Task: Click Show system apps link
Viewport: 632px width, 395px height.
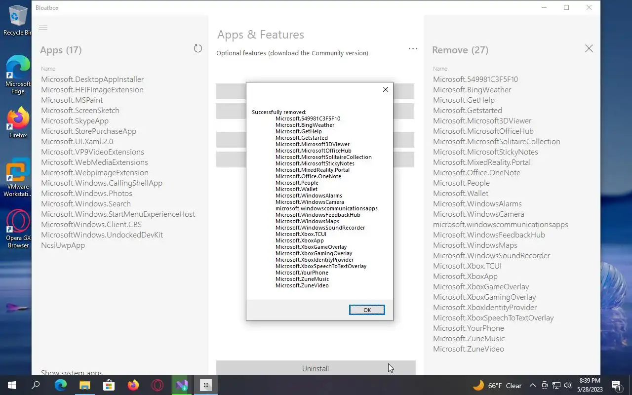Action: click(72, 373)
